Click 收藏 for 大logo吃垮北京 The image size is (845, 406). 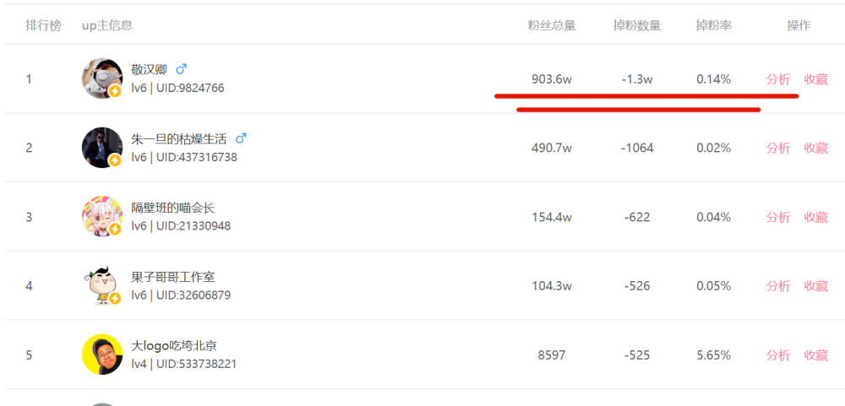(x=815, y=355)
